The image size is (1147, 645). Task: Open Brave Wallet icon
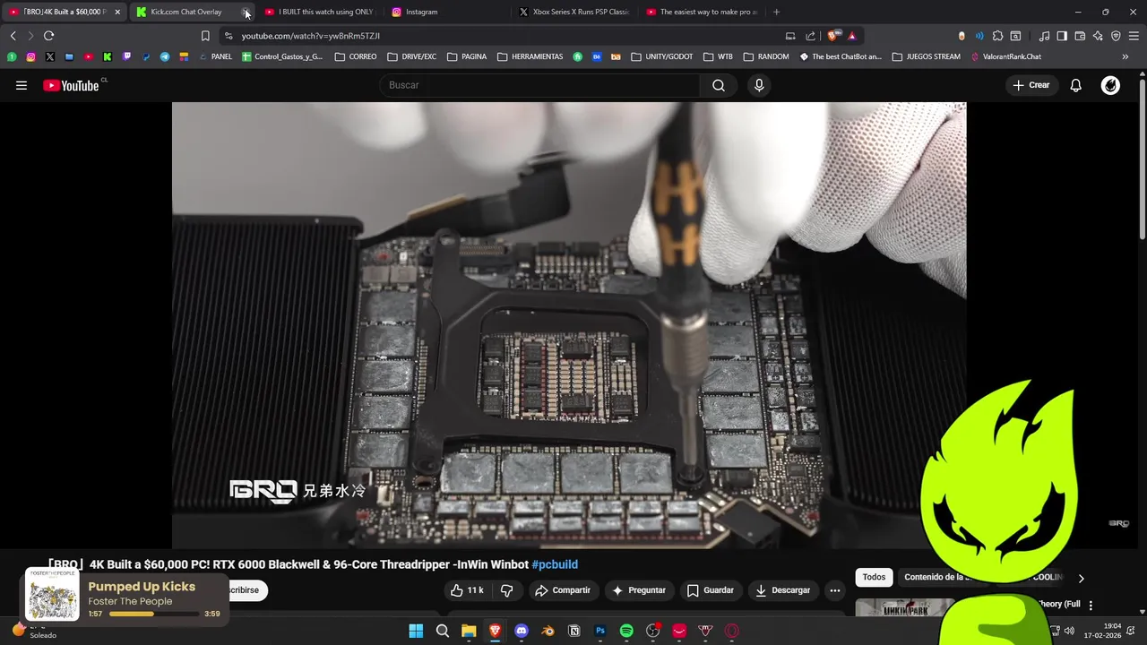(x=1080, y=36)
